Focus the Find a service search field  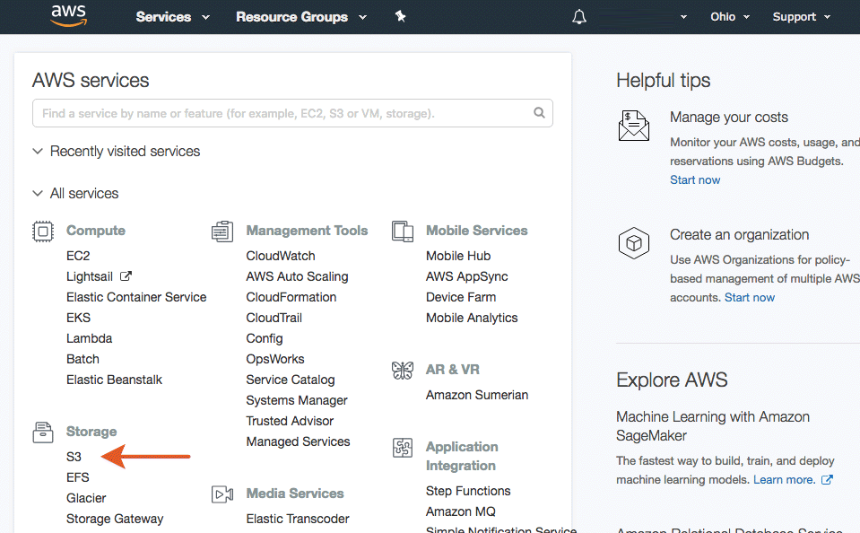tap(292, 113)
